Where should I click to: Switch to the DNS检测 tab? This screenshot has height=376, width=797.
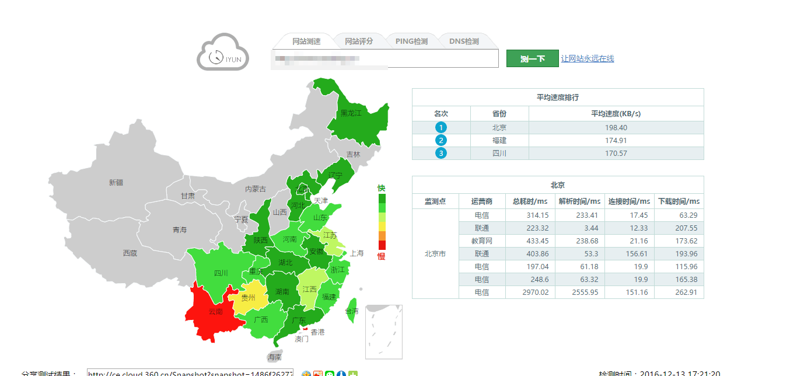pos(464,41)
